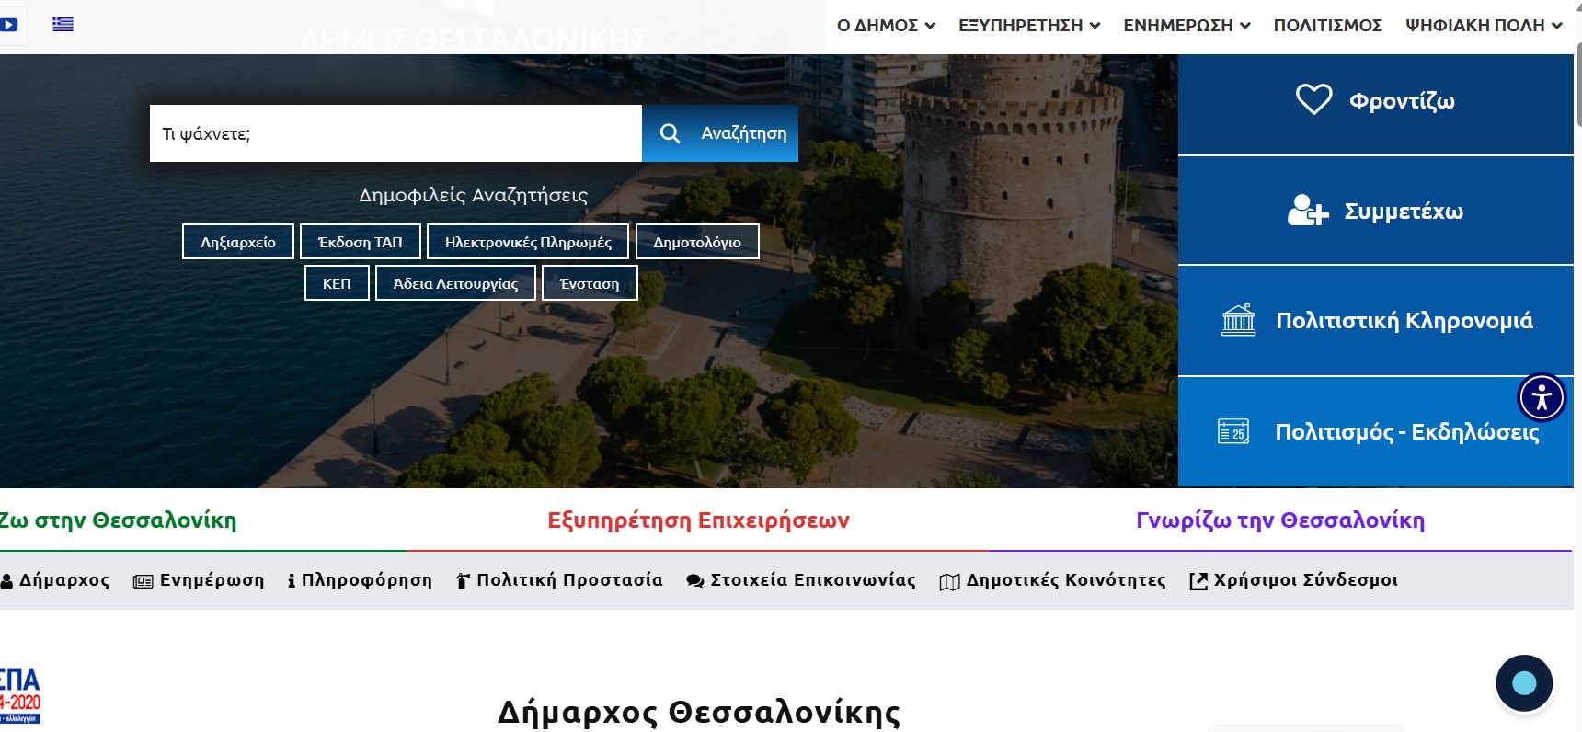Click the person icon beside Δήμαρχος

[x=6, y=581]
